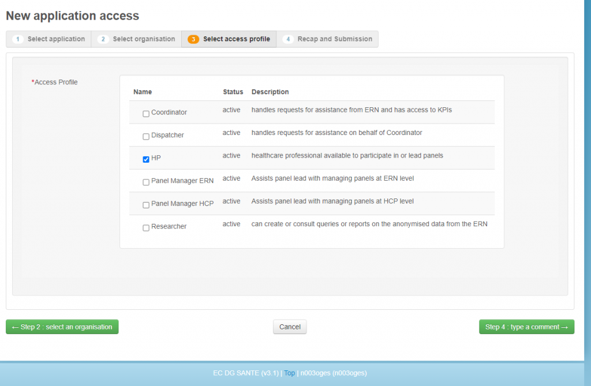
Task: Click the step 2 number badge
Action: pos(103,39)
